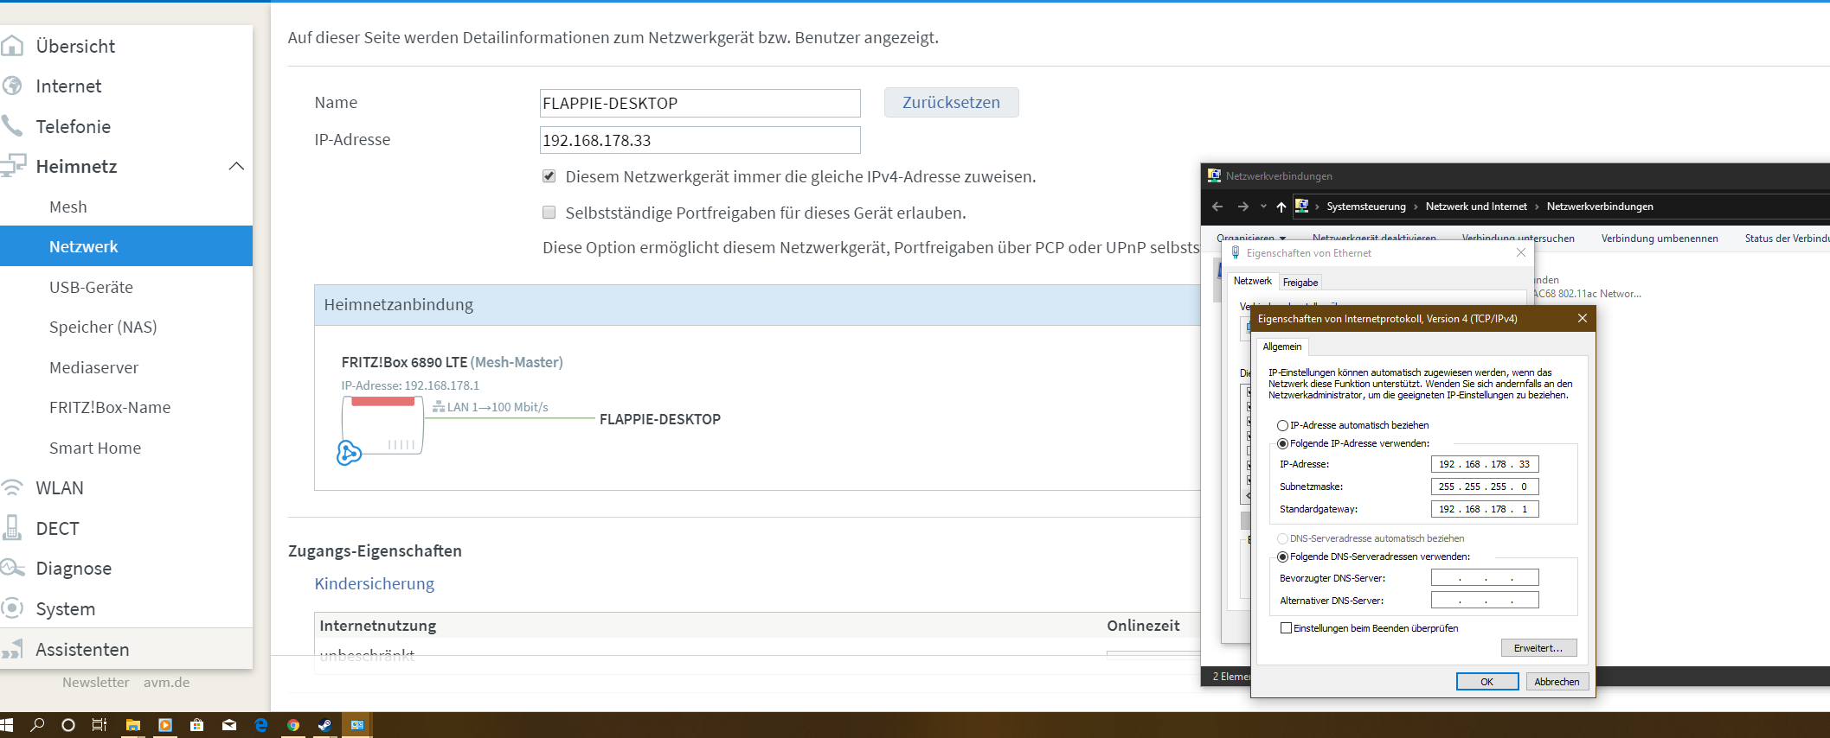Open the avm.de footer link
Viewport: 1830px width, 738px height.
[166, 682]
